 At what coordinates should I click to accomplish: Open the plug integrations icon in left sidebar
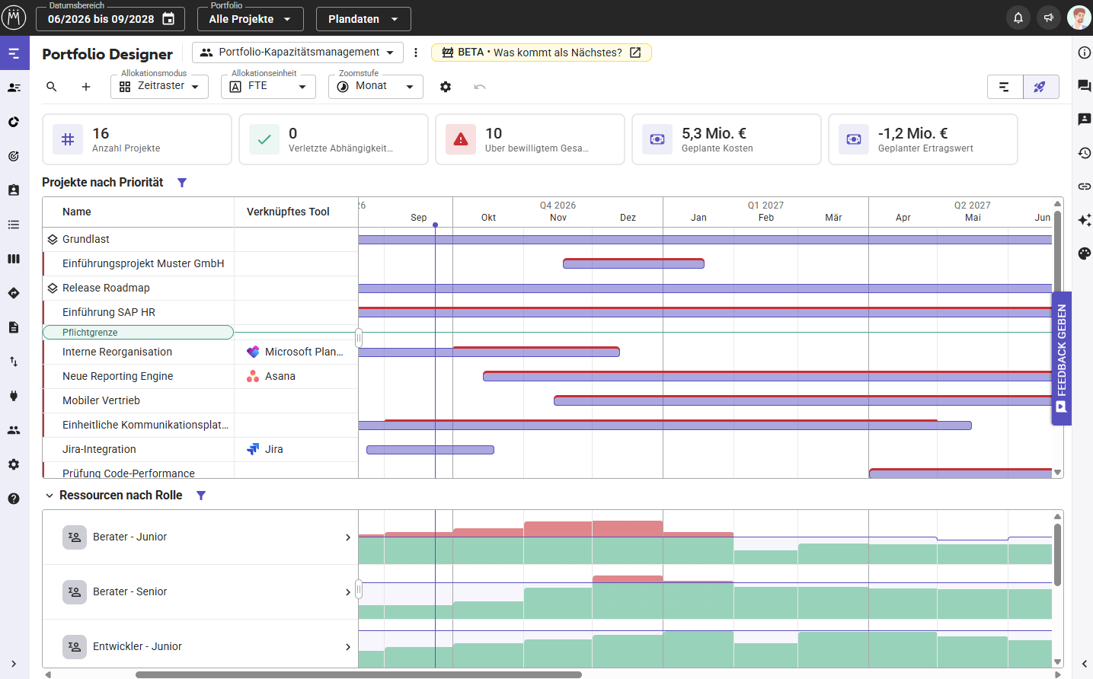14,396
